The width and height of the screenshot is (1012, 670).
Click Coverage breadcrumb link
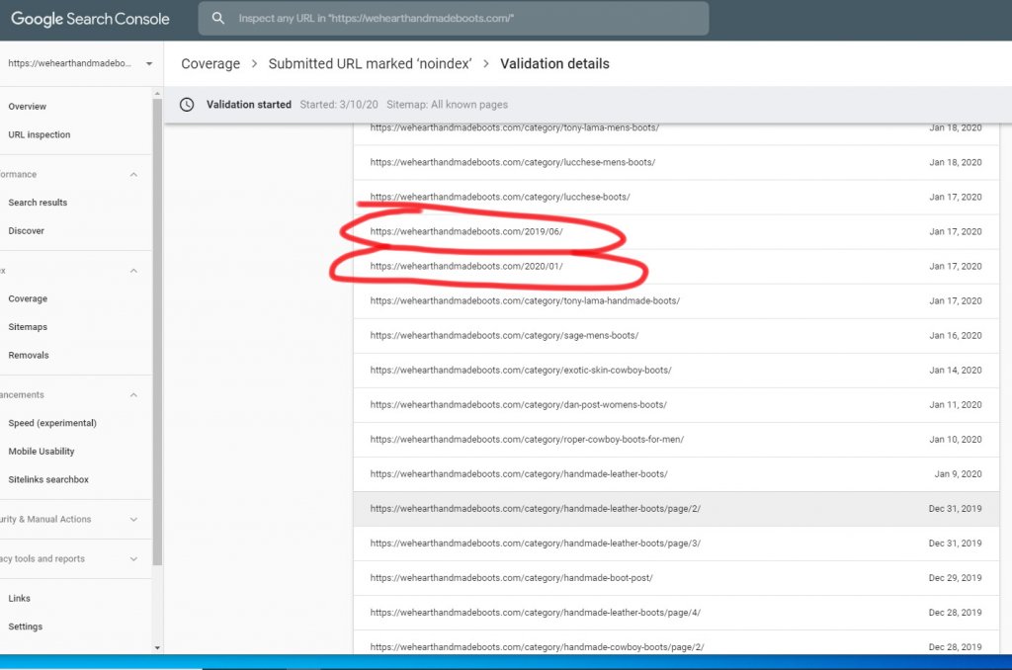click(x=211, y=64)
